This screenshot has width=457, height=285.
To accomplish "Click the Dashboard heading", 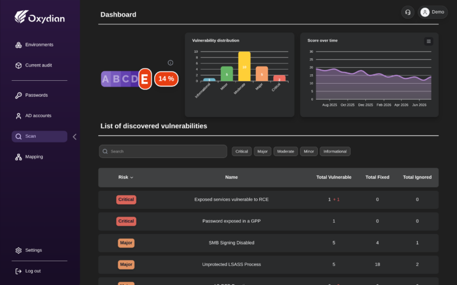I will (118, 14).
